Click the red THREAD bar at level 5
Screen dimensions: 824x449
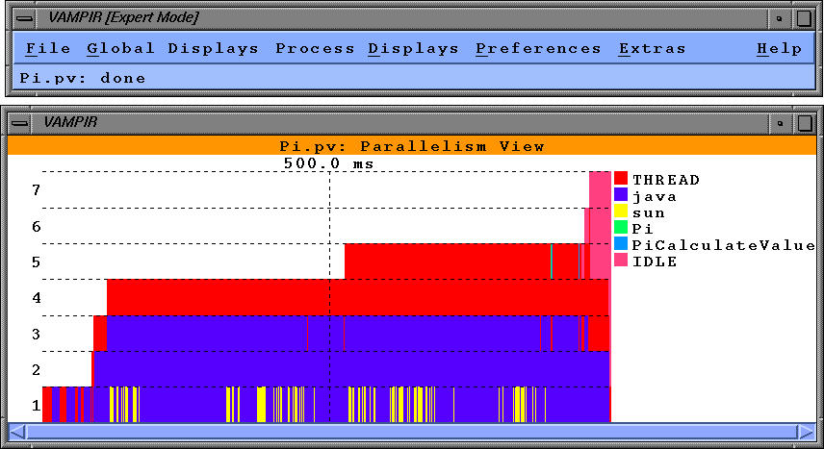point(448,261)
